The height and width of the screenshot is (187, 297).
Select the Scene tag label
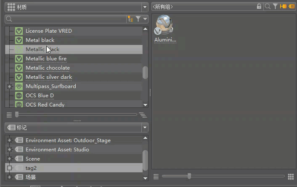(x=33, y=159)
